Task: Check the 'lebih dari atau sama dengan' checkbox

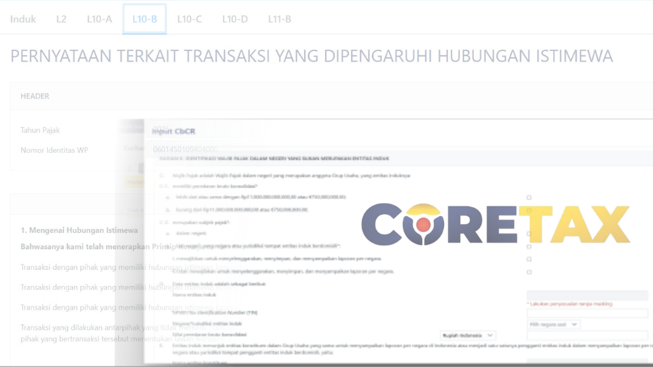Action: (529, 198)
